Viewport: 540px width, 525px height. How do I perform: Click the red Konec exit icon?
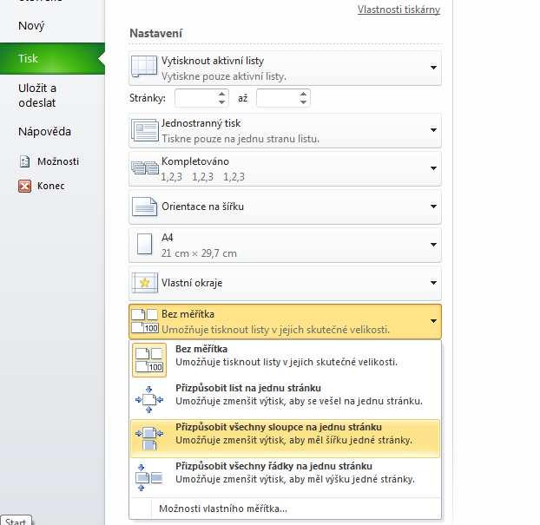[25, 187]
